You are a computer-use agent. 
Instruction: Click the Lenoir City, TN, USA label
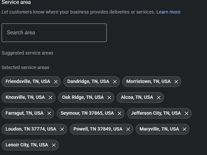pos(27,145)
